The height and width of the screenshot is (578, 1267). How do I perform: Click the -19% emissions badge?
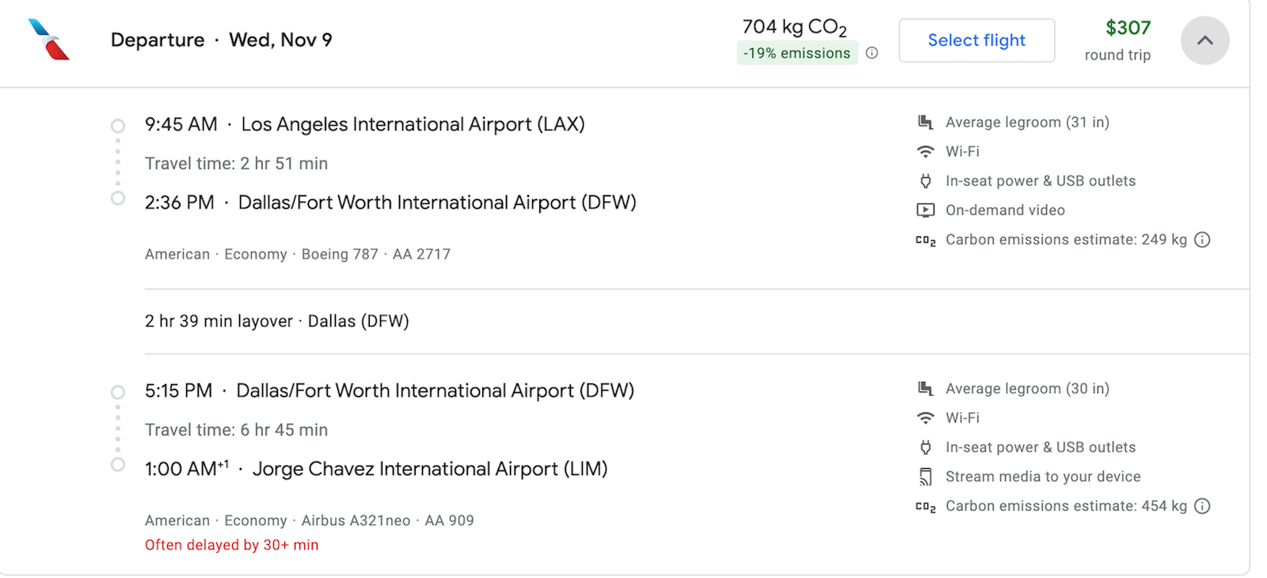pyautogui.click(x=797, y=53)
